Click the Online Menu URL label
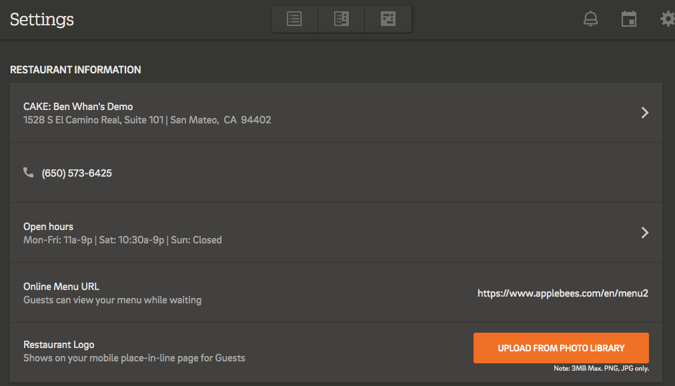This screenshot has height=386, width=675. tap(61, 287)
